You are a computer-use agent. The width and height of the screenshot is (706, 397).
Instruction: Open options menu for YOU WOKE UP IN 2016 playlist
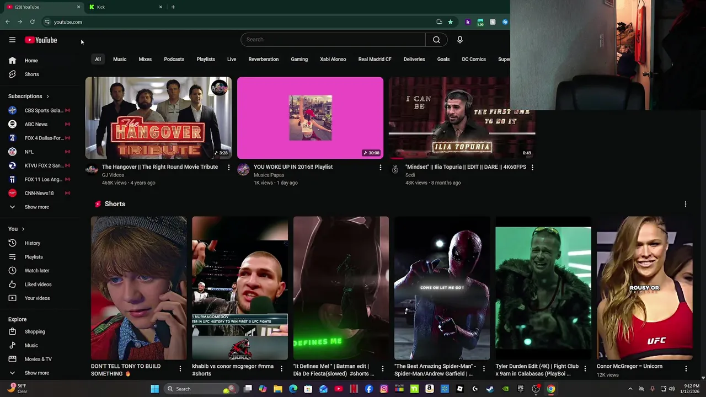pos(380,167)
